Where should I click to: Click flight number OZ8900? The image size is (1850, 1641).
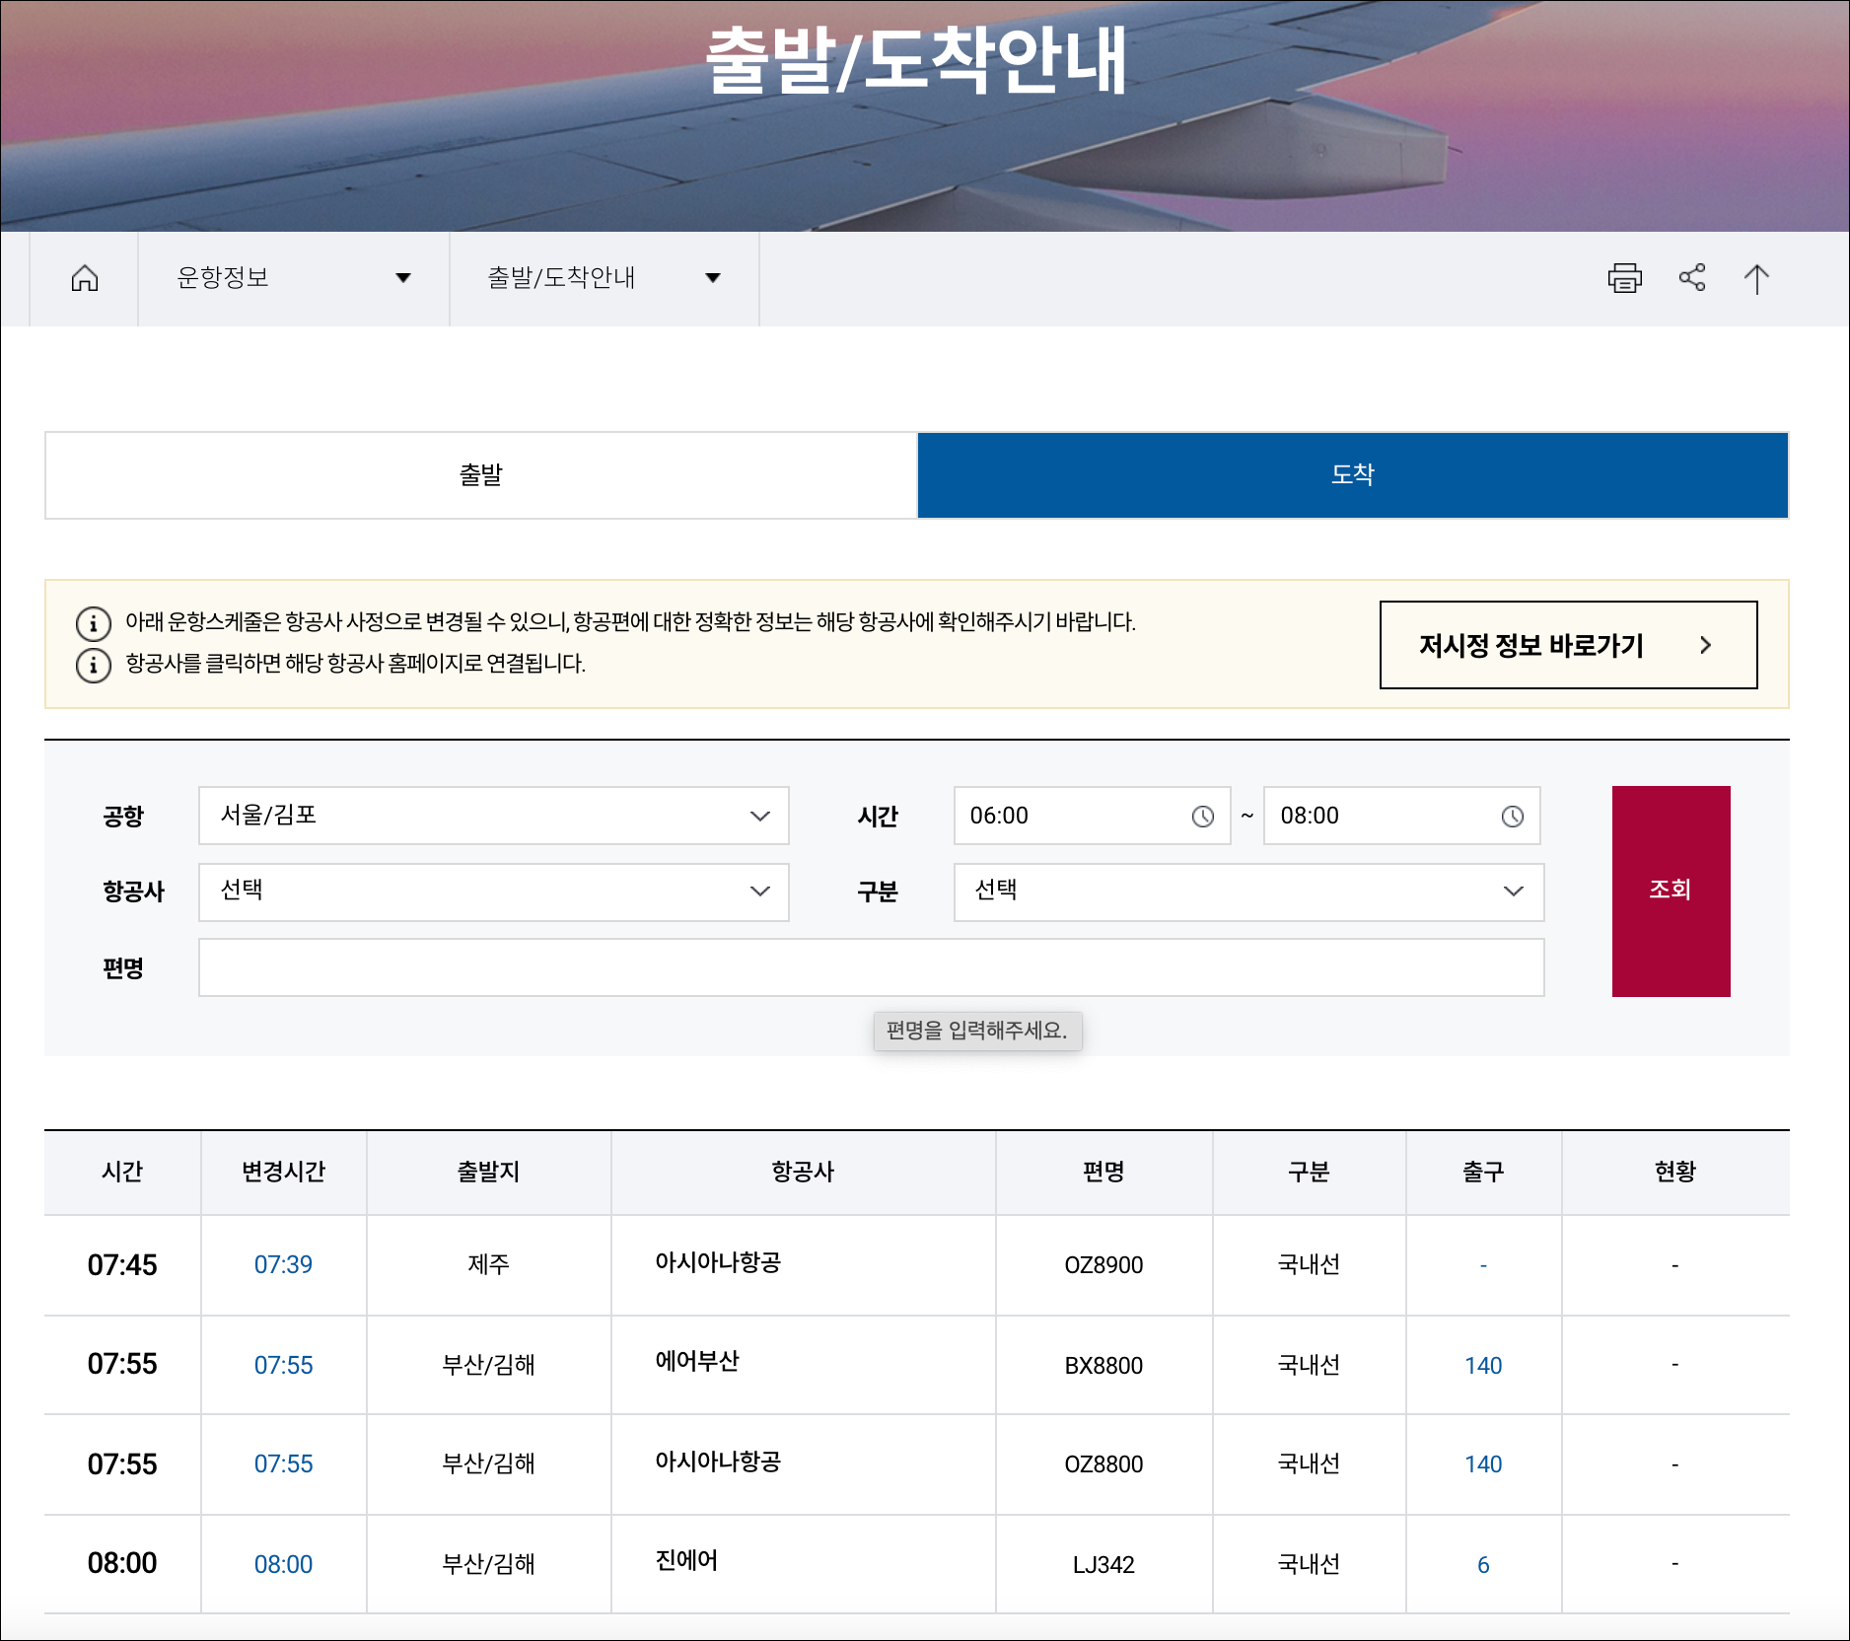pos(1103,1264)
